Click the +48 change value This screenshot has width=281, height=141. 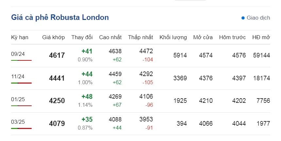87,97
